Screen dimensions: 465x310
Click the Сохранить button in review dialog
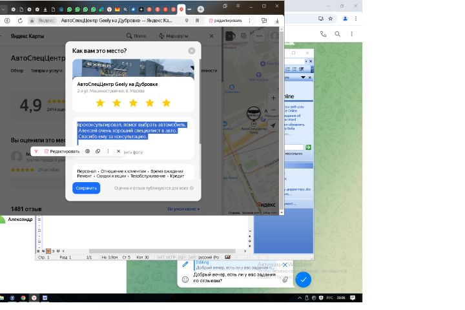pyautogui.click(x=87, y=188)
